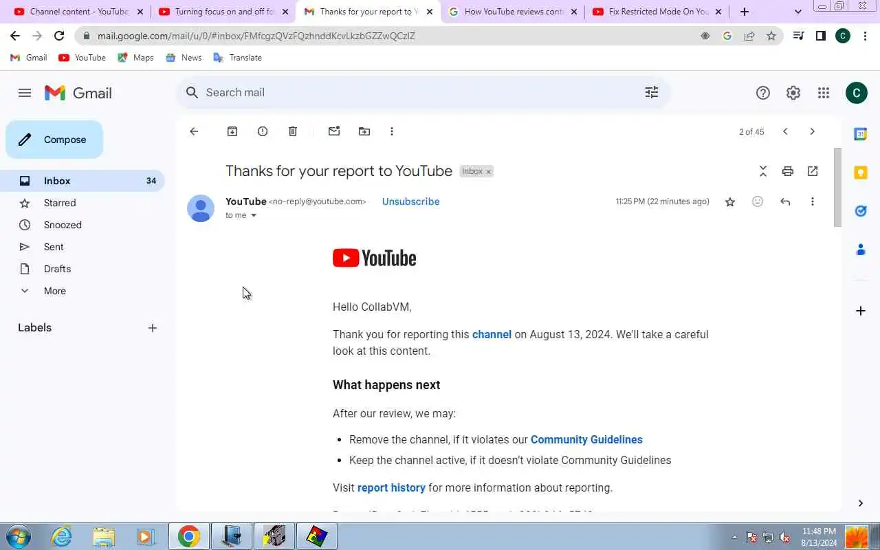Open Internet Explorer from taskbar

pos(62,536)
